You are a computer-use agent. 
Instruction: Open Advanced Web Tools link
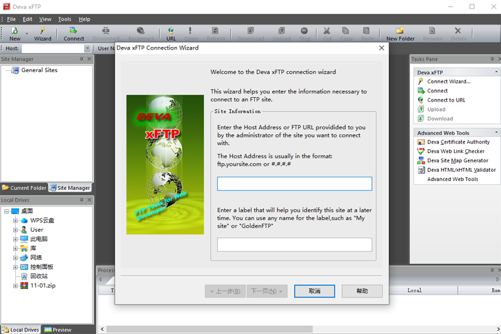click(452, 179)
